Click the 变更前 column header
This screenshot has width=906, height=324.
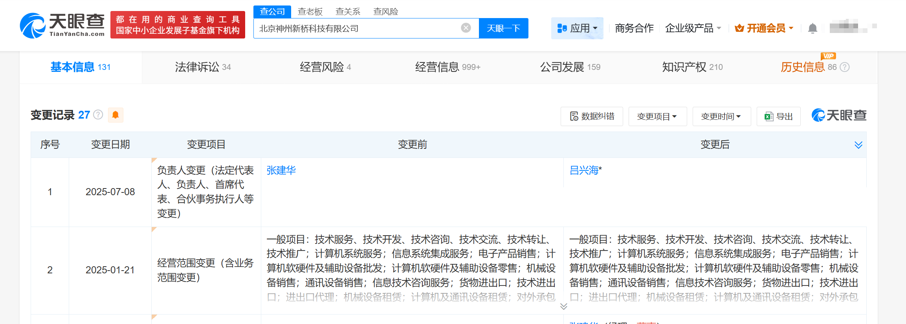[413, 145]
